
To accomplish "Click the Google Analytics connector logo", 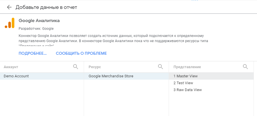I will click(x=9, y=23).
